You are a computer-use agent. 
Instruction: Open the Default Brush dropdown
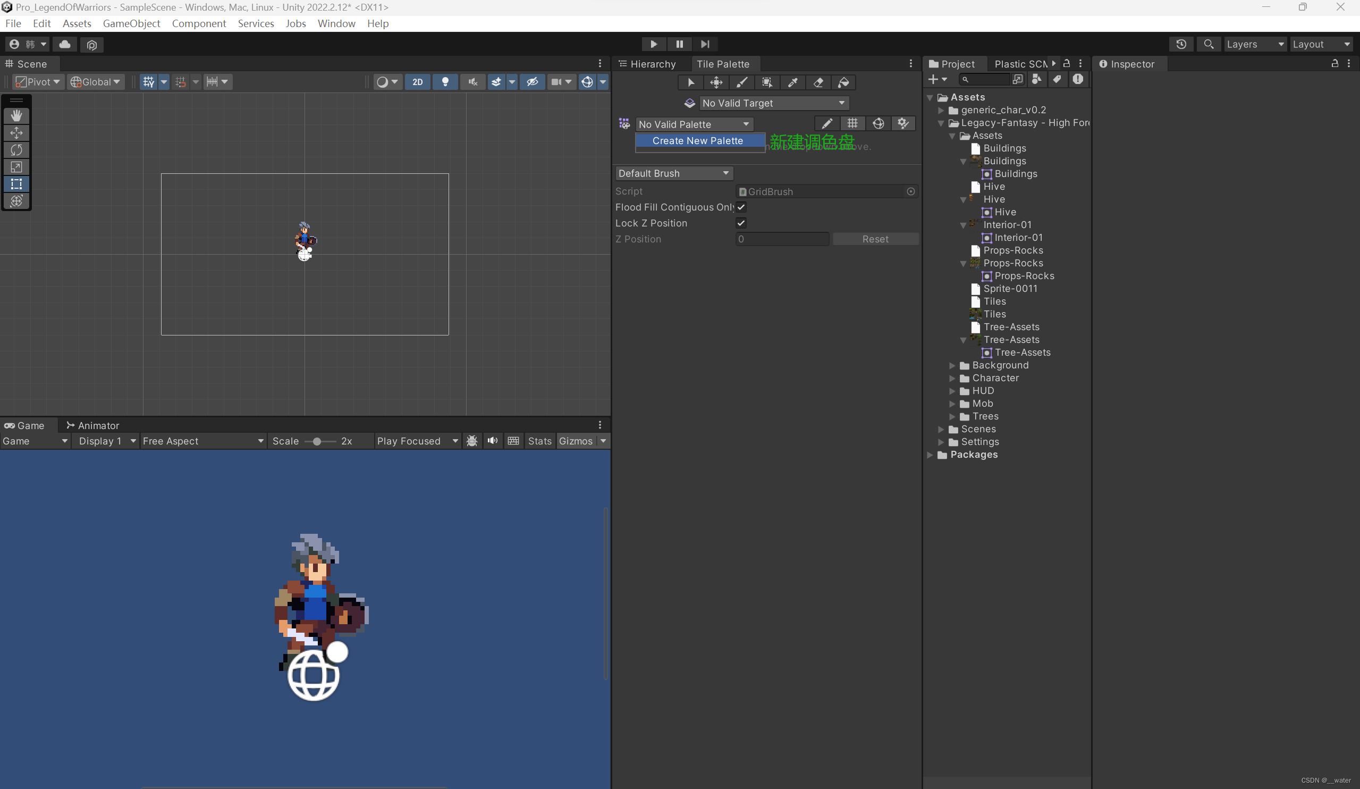pyautogui.click(x=673, y=173)
